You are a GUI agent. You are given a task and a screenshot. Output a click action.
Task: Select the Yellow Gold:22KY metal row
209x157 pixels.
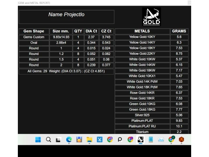(x=142, y=54)
